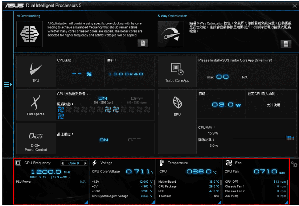Viewport: 299px width, 206px height.
Task: Click the Voltage list scrollbar
Action: tap(154, 183)
